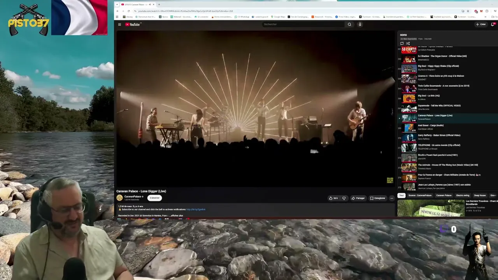The width and height of the screenshot is (498, 280).
Task: Open the YouTube guide hamburger menu
Action: point(119,24)
